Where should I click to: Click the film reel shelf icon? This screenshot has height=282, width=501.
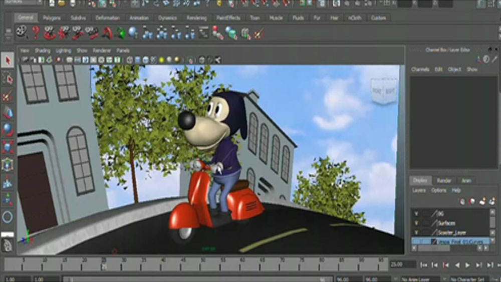click(22, 32)
